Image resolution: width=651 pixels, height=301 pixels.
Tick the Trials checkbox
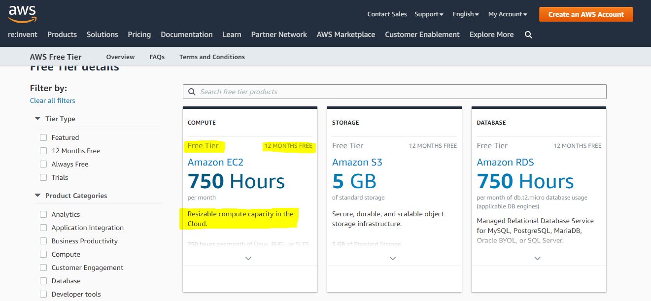click(x=43, y=177)
